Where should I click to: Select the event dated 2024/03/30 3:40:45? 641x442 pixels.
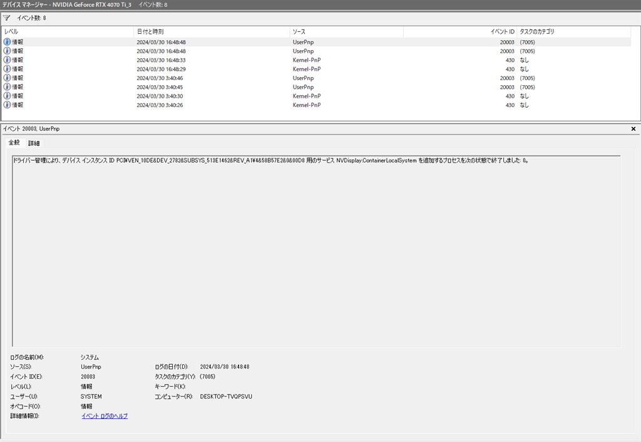(317, 86)
